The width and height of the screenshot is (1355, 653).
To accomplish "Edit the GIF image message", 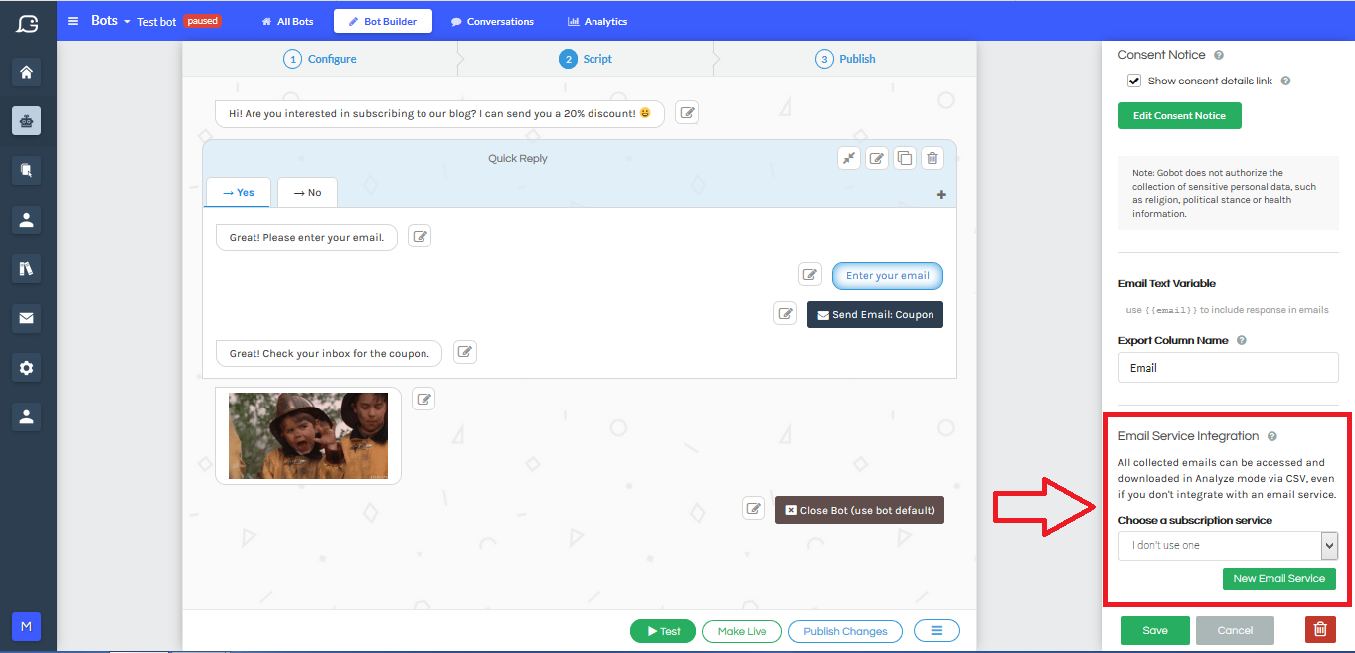I will (424, 399).
